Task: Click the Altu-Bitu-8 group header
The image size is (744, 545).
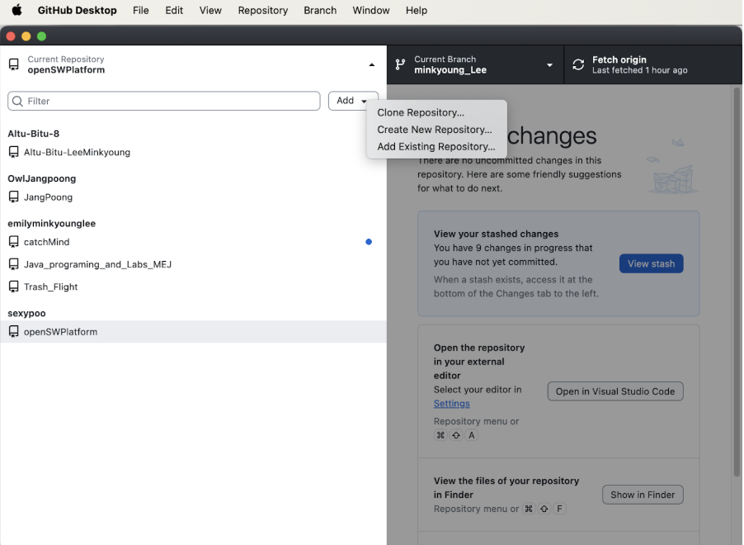Action: pyautogui.click(x=33, y=134)
